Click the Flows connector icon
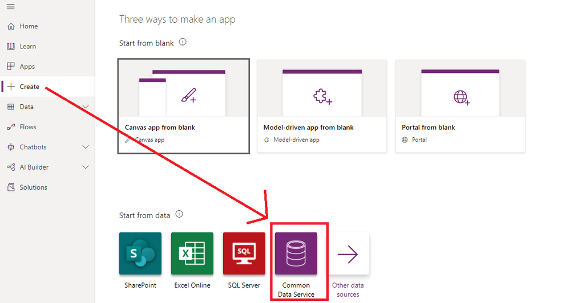 click(11, 126)
